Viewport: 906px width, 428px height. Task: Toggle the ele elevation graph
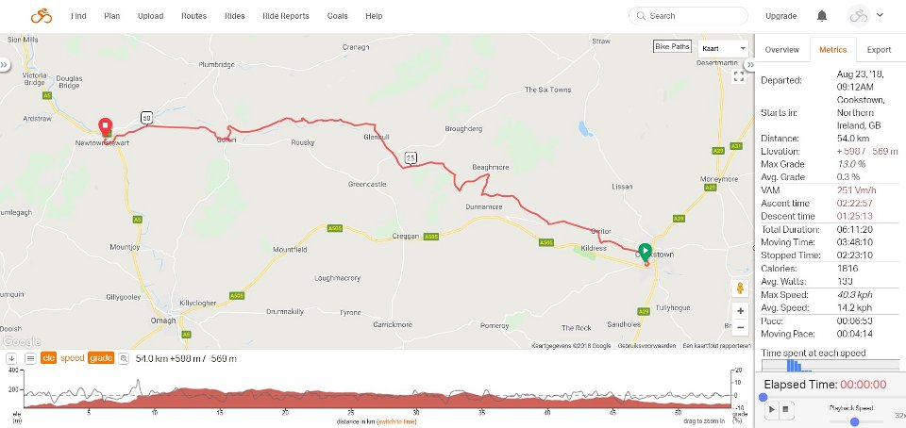point(47,358)
